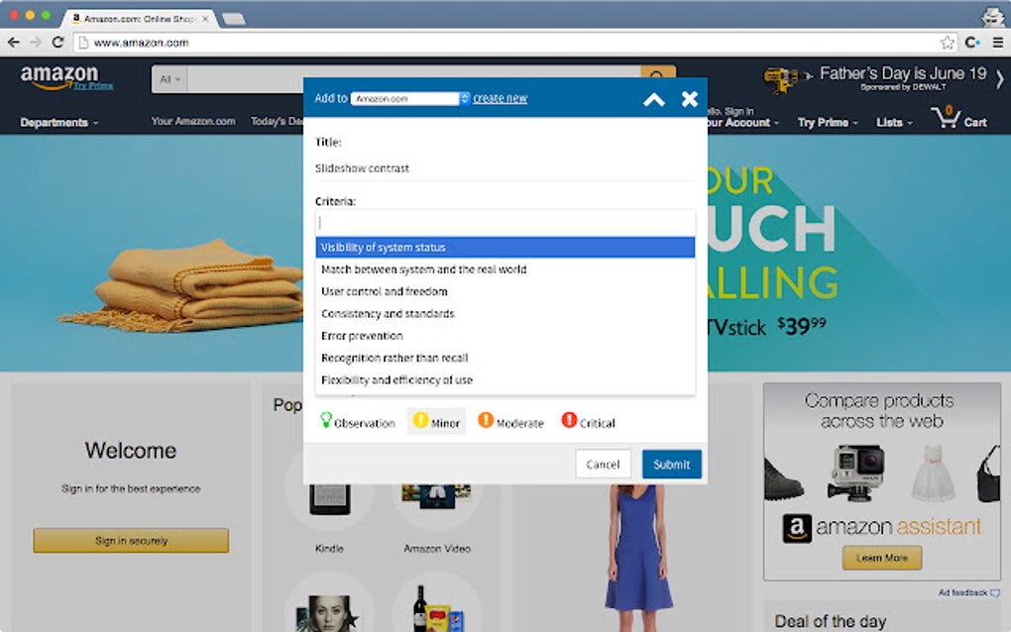Submit the issue form
The image size is (1011, 632).
click(x=671, y=464)
